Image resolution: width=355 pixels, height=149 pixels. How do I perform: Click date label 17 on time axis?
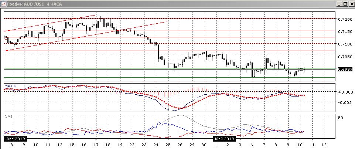click(x=96, y=145)
